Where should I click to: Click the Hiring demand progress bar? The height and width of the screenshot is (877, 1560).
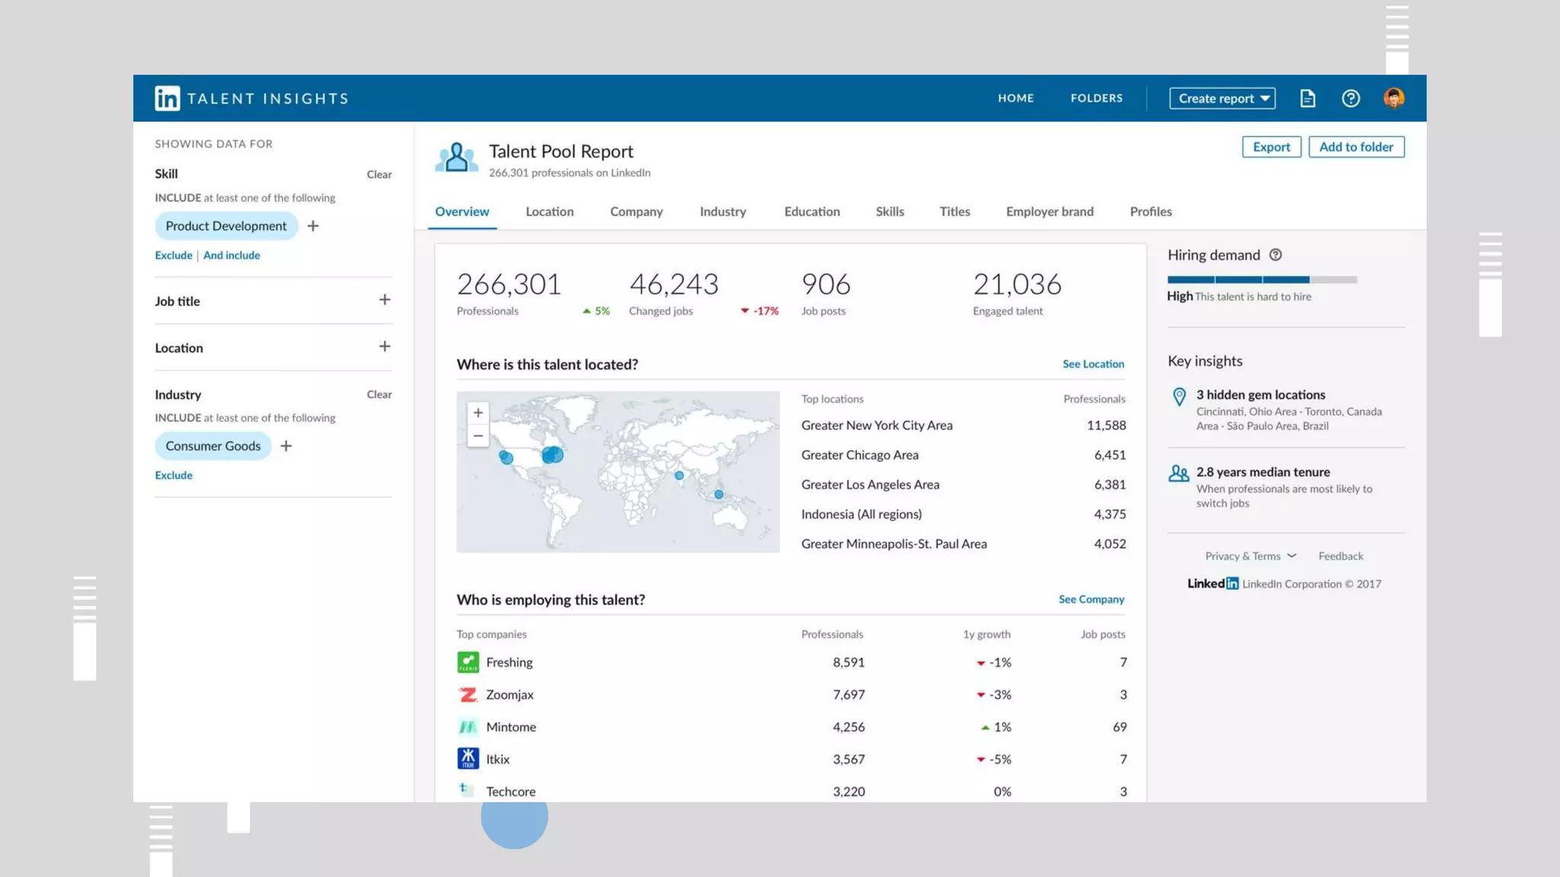pyautogui.click(x=1261, y=279)
